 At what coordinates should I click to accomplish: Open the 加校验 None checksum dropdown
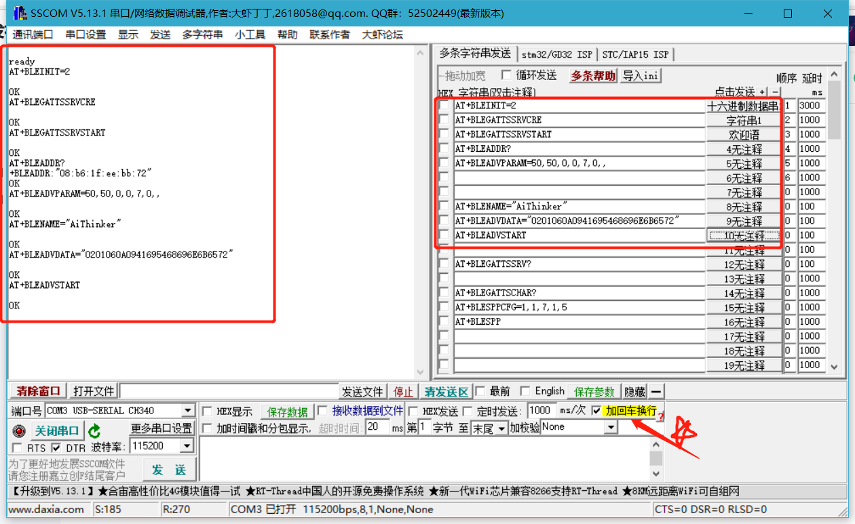(611, 427)
